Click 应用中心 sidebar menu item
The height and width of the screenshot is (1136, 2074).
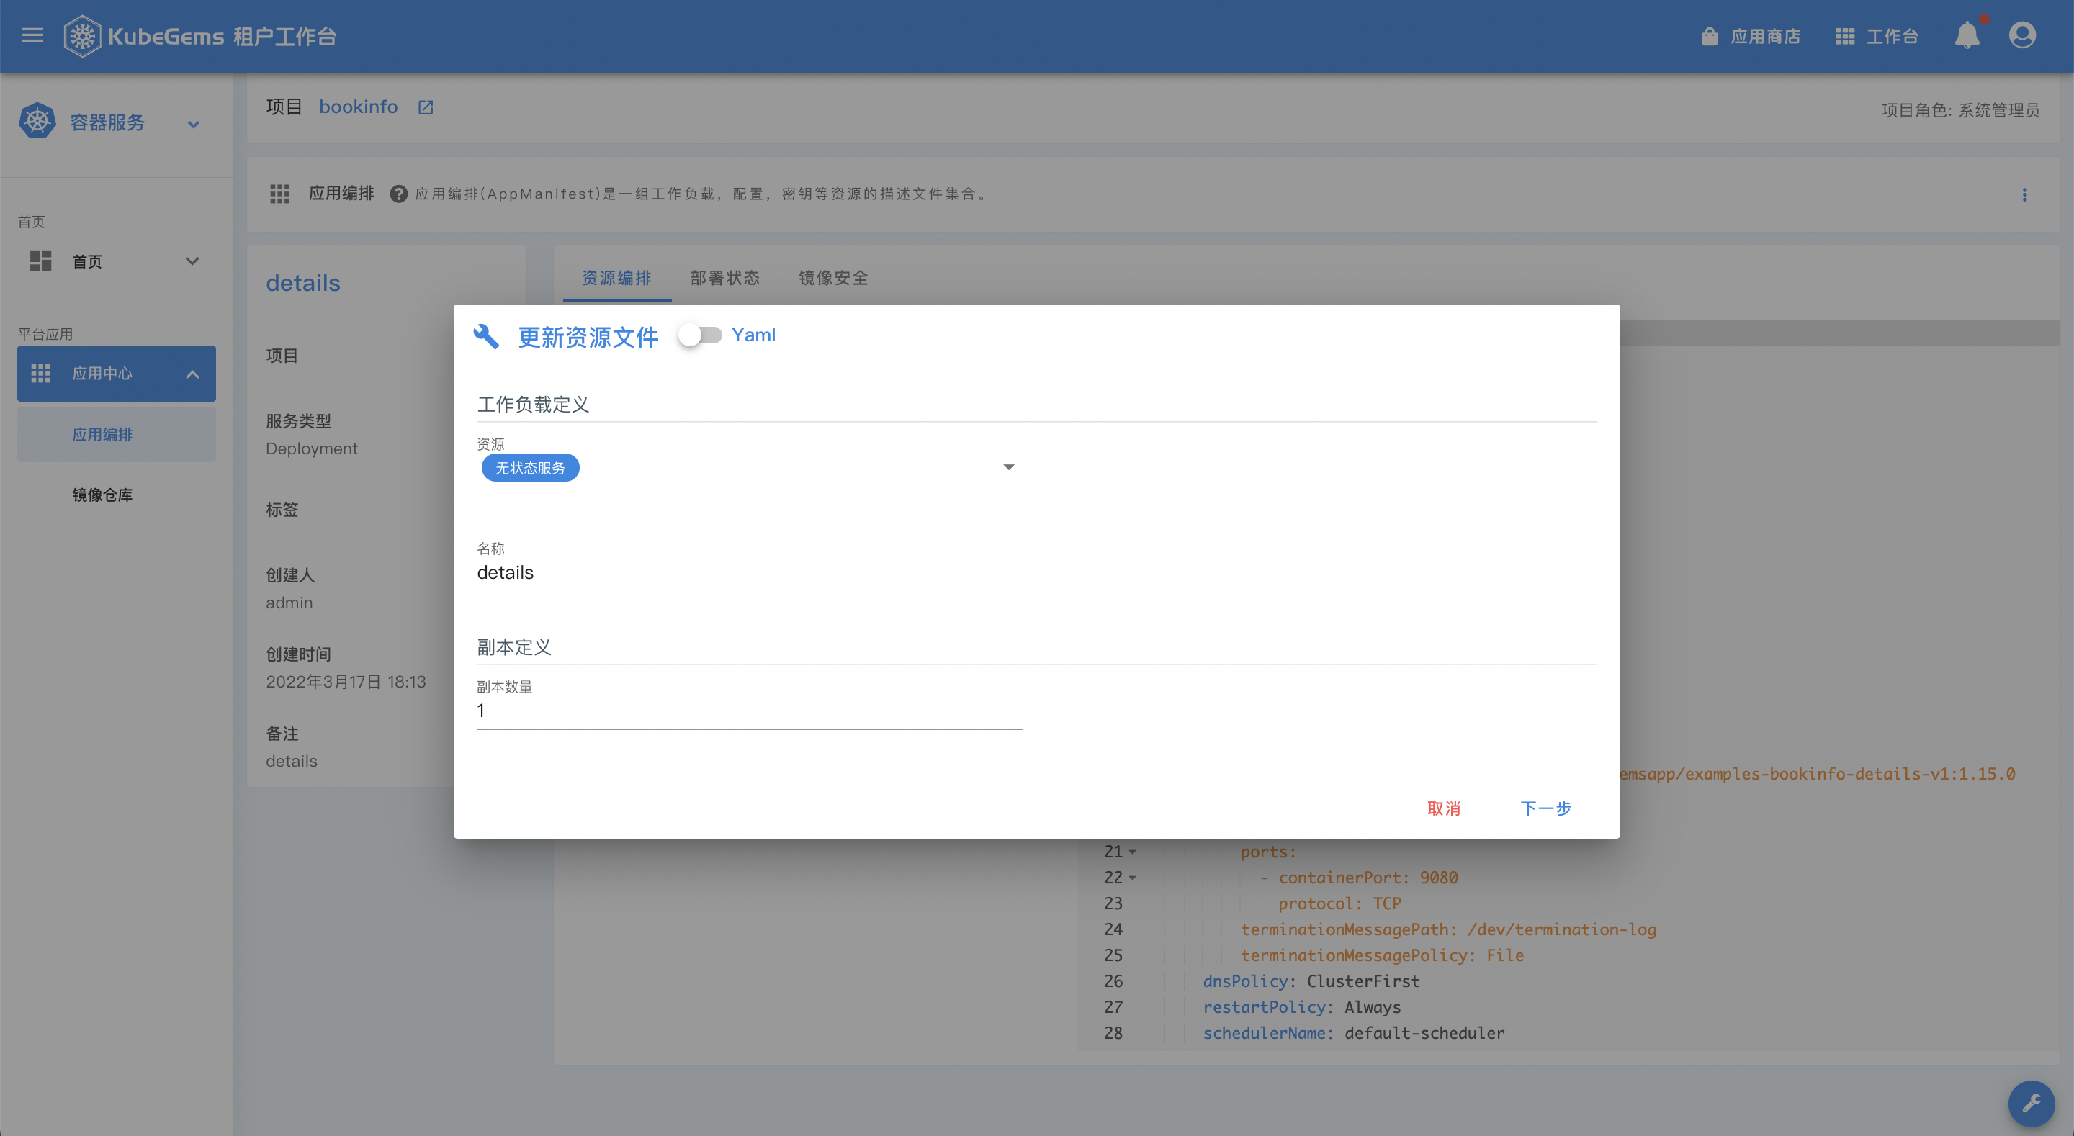click(117, 374)
